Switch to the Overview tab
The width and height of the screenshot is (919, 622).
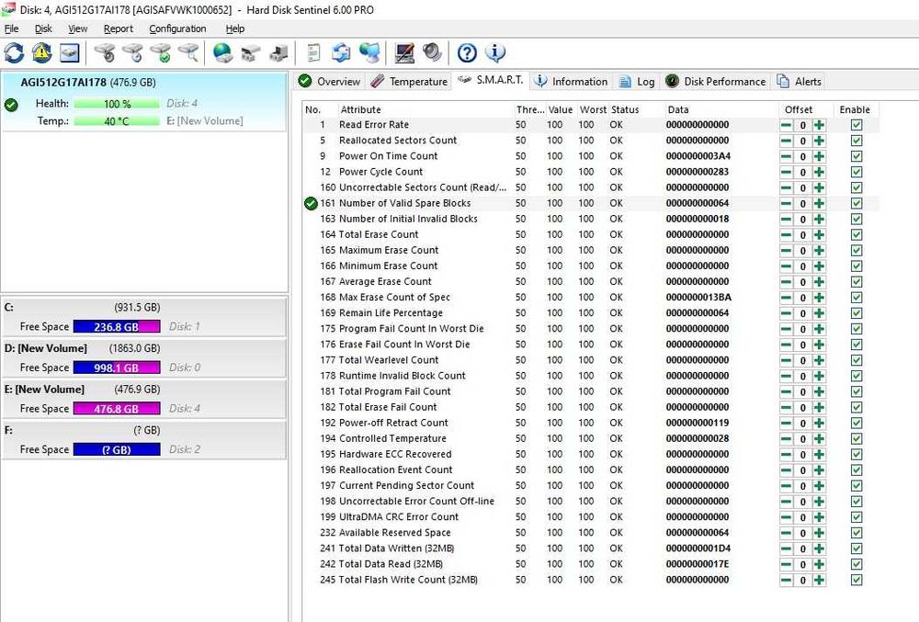pyautogui.click(x=329, y=82)
